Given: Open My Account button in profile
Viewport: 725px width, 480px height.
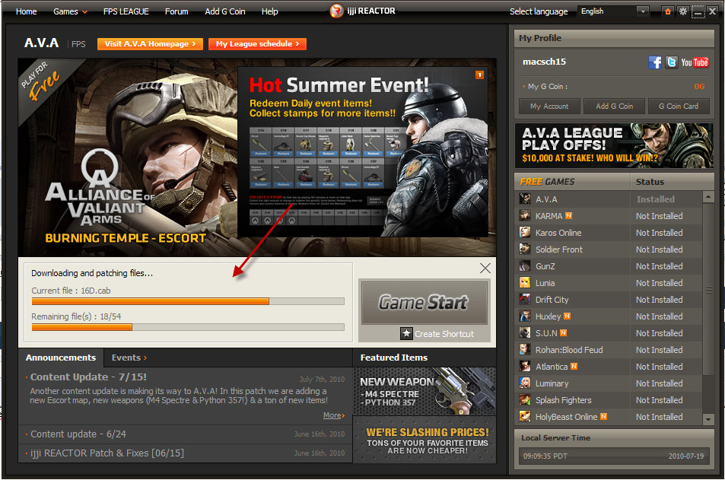Looking at the screenshot, I should click(x=549, y=106).
